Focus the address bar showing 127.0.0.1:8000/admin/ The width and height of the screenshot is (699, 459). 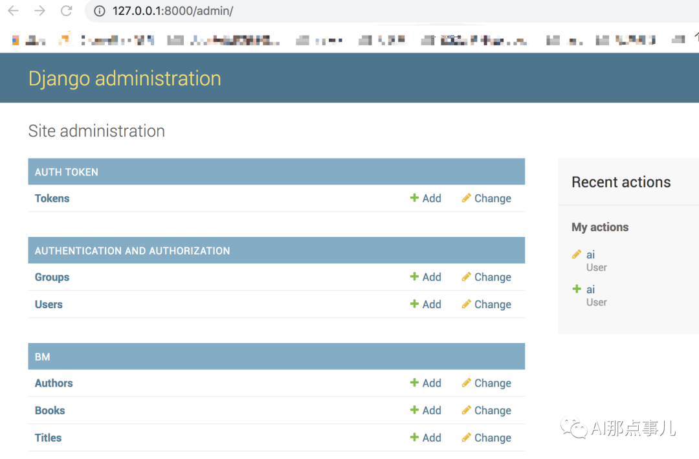(392, 11)
